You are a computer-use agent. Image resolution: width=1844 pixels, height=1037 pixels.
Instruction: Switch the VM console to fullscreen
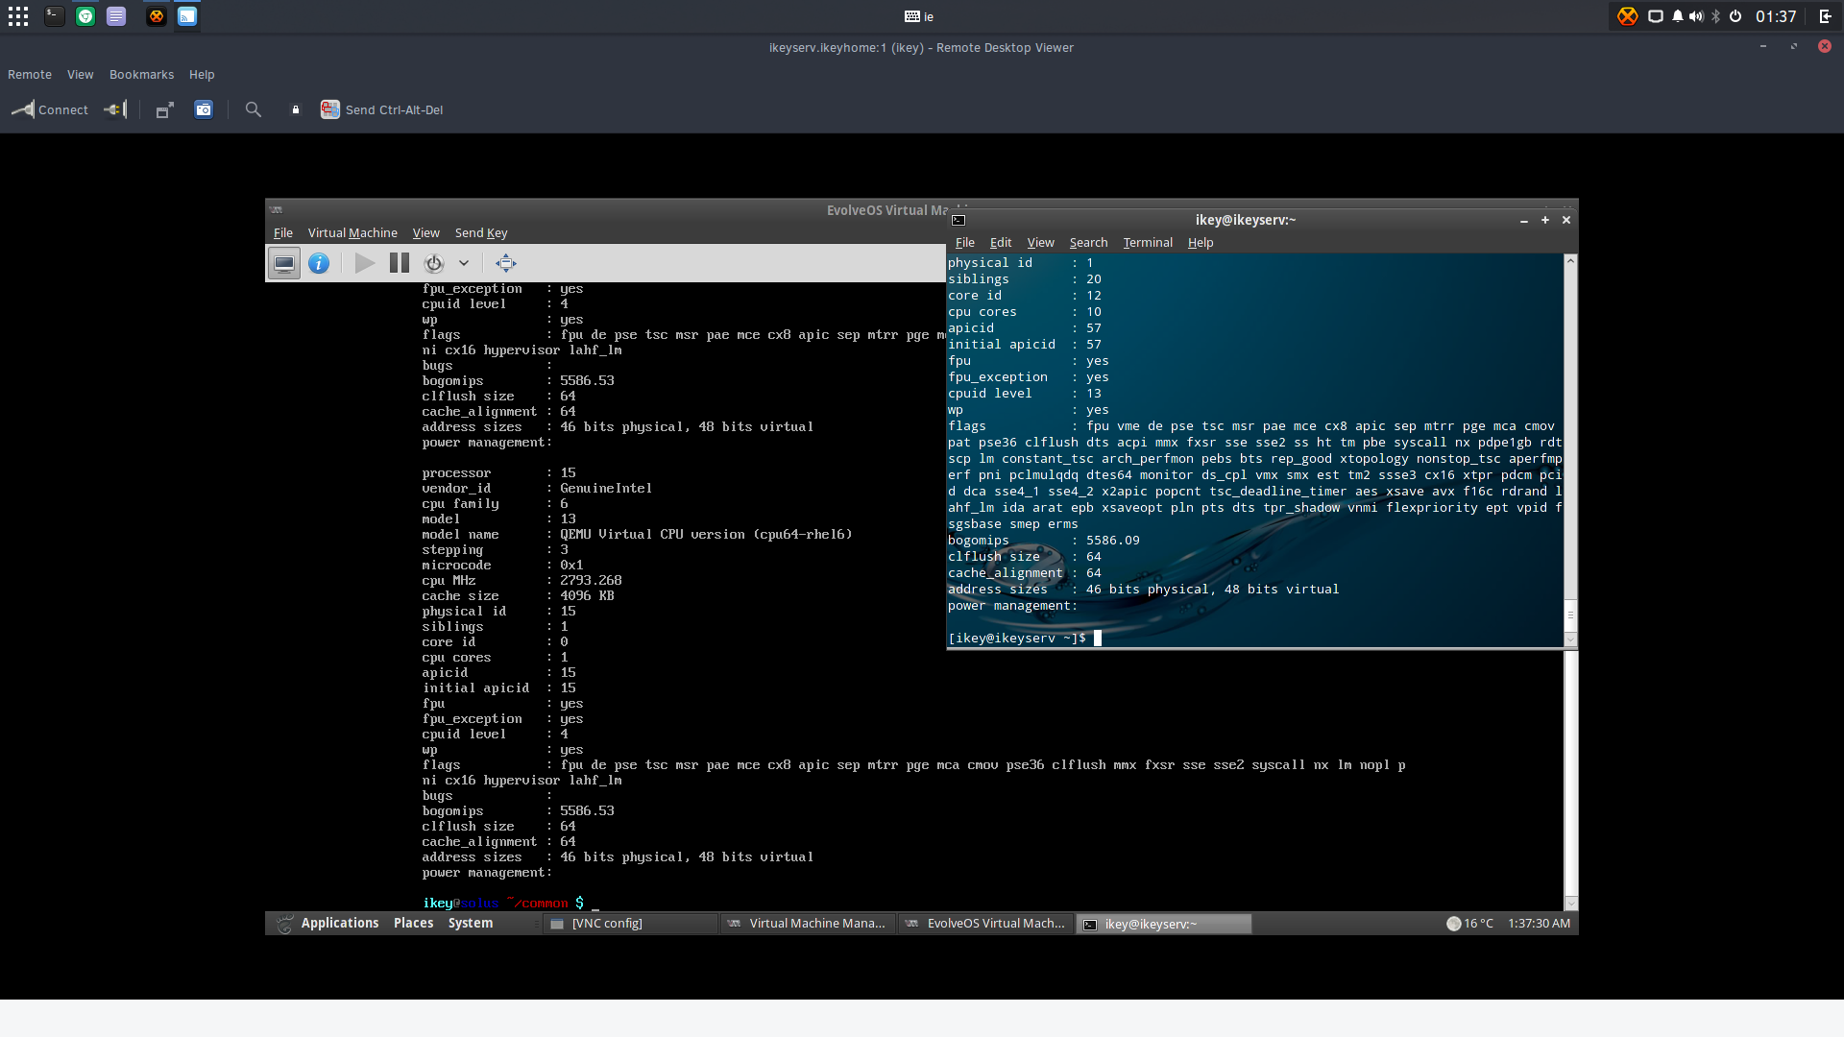click(x=506, y=263)
